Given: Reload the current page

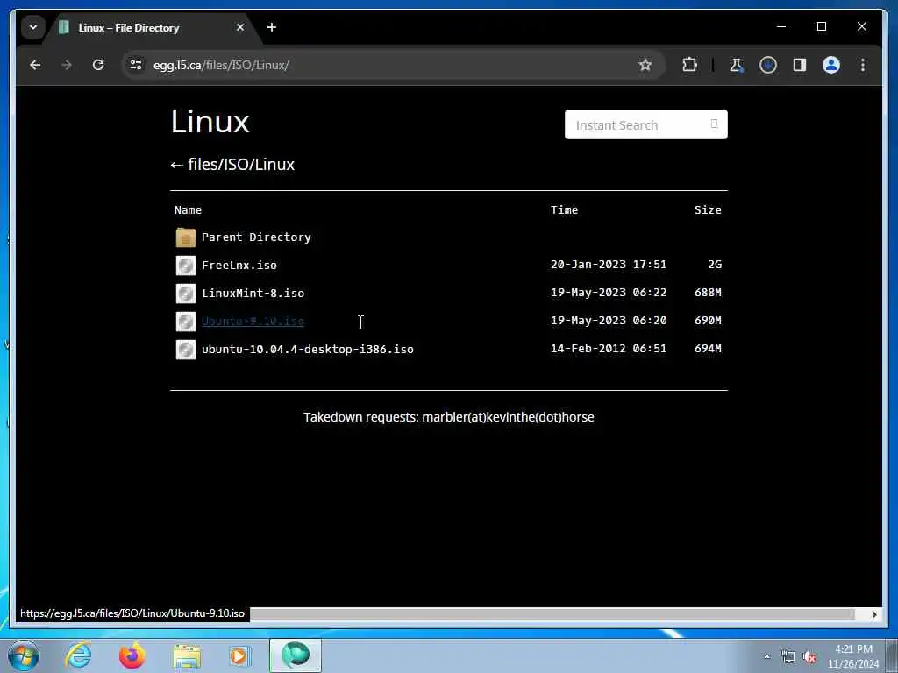Looking at the screenshot, I should (98, 65).
